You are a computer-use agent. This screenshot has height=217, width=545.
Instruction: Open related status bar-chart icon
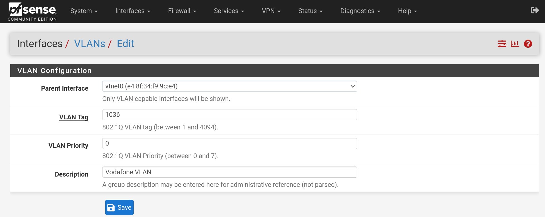(515, 44)
